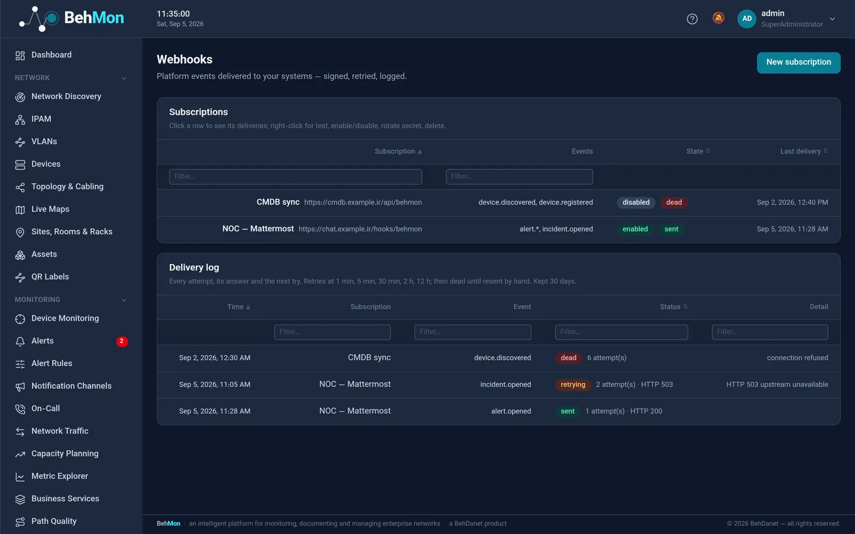The width and height of the screenshot is (855, 534).
Task: Click the Dashboard grid icon
Action: 20,56
